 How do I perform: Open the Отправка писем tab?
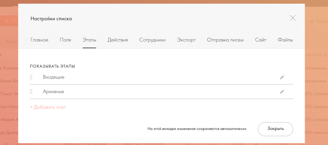click(x=225, y=40)
